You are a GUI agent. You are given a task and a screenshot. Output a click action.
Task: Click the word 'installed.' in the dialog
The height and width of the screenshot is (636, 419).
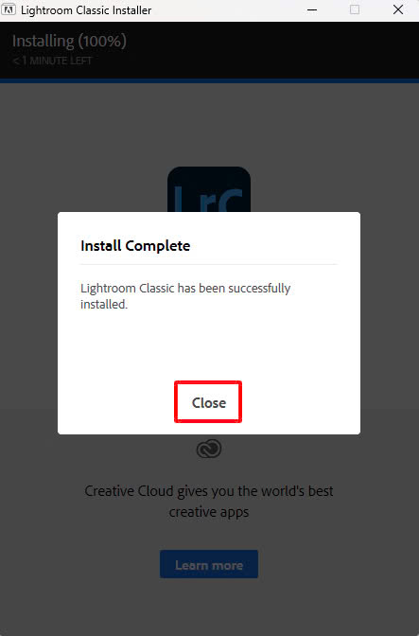104,304
